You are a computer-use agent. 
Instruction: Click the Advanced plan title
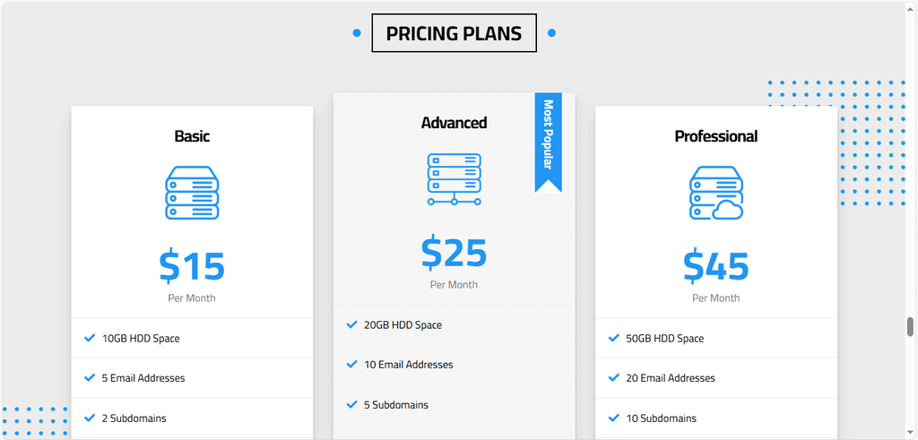click(x=454, y=123)
